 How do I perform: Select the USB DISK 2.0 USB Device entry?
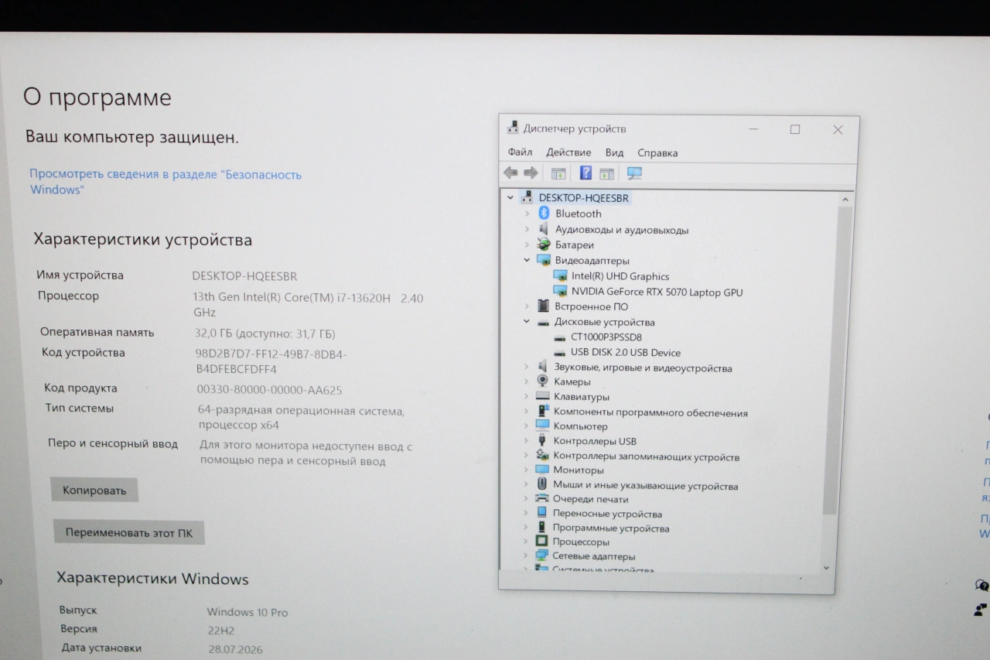[626, 353]
